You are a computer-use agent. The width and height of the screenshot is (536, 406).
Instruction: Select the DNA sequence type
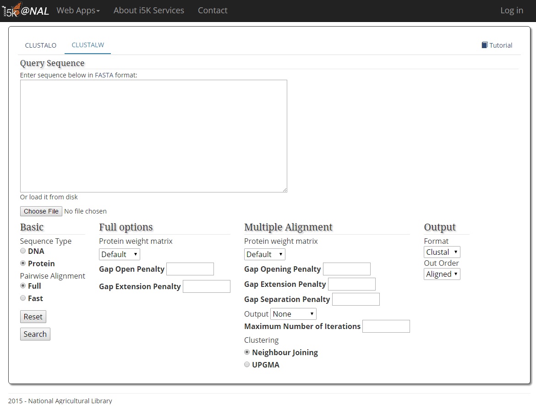click(23, 251)
